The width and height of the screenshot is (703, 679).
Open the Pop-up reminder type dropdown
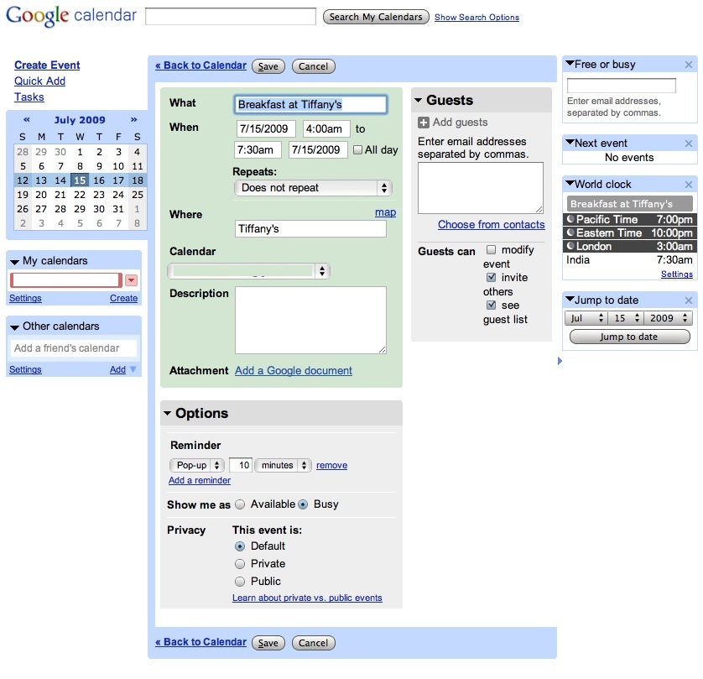196,464
